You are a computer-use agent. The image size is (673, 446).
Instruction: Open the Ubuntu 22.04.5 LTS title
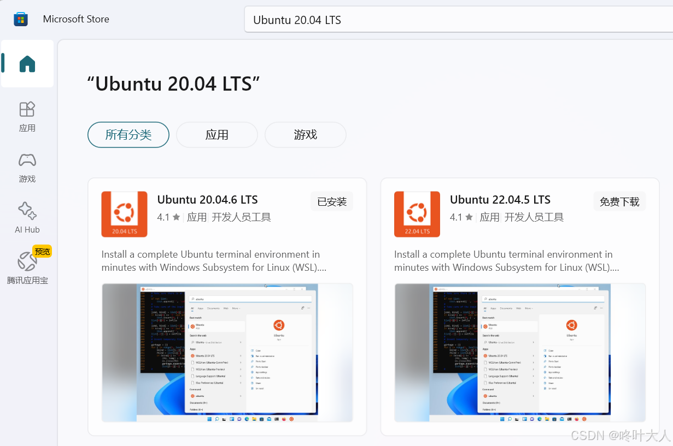click(x=500, y=200)
